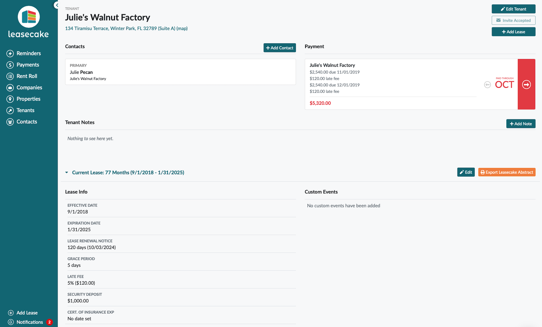Click No custom events have been added text
This screenshot has height=327, width=542.
tap(343, 206)
